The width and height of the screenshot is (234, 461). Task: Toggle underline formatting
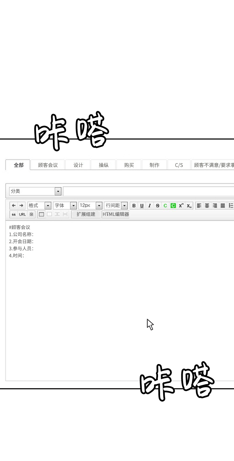tap(142, 206)
